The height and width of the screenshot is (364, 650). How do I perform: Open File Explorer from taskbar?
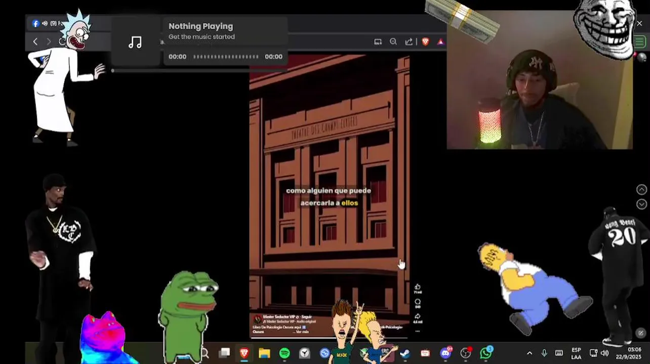coord(264,353)
